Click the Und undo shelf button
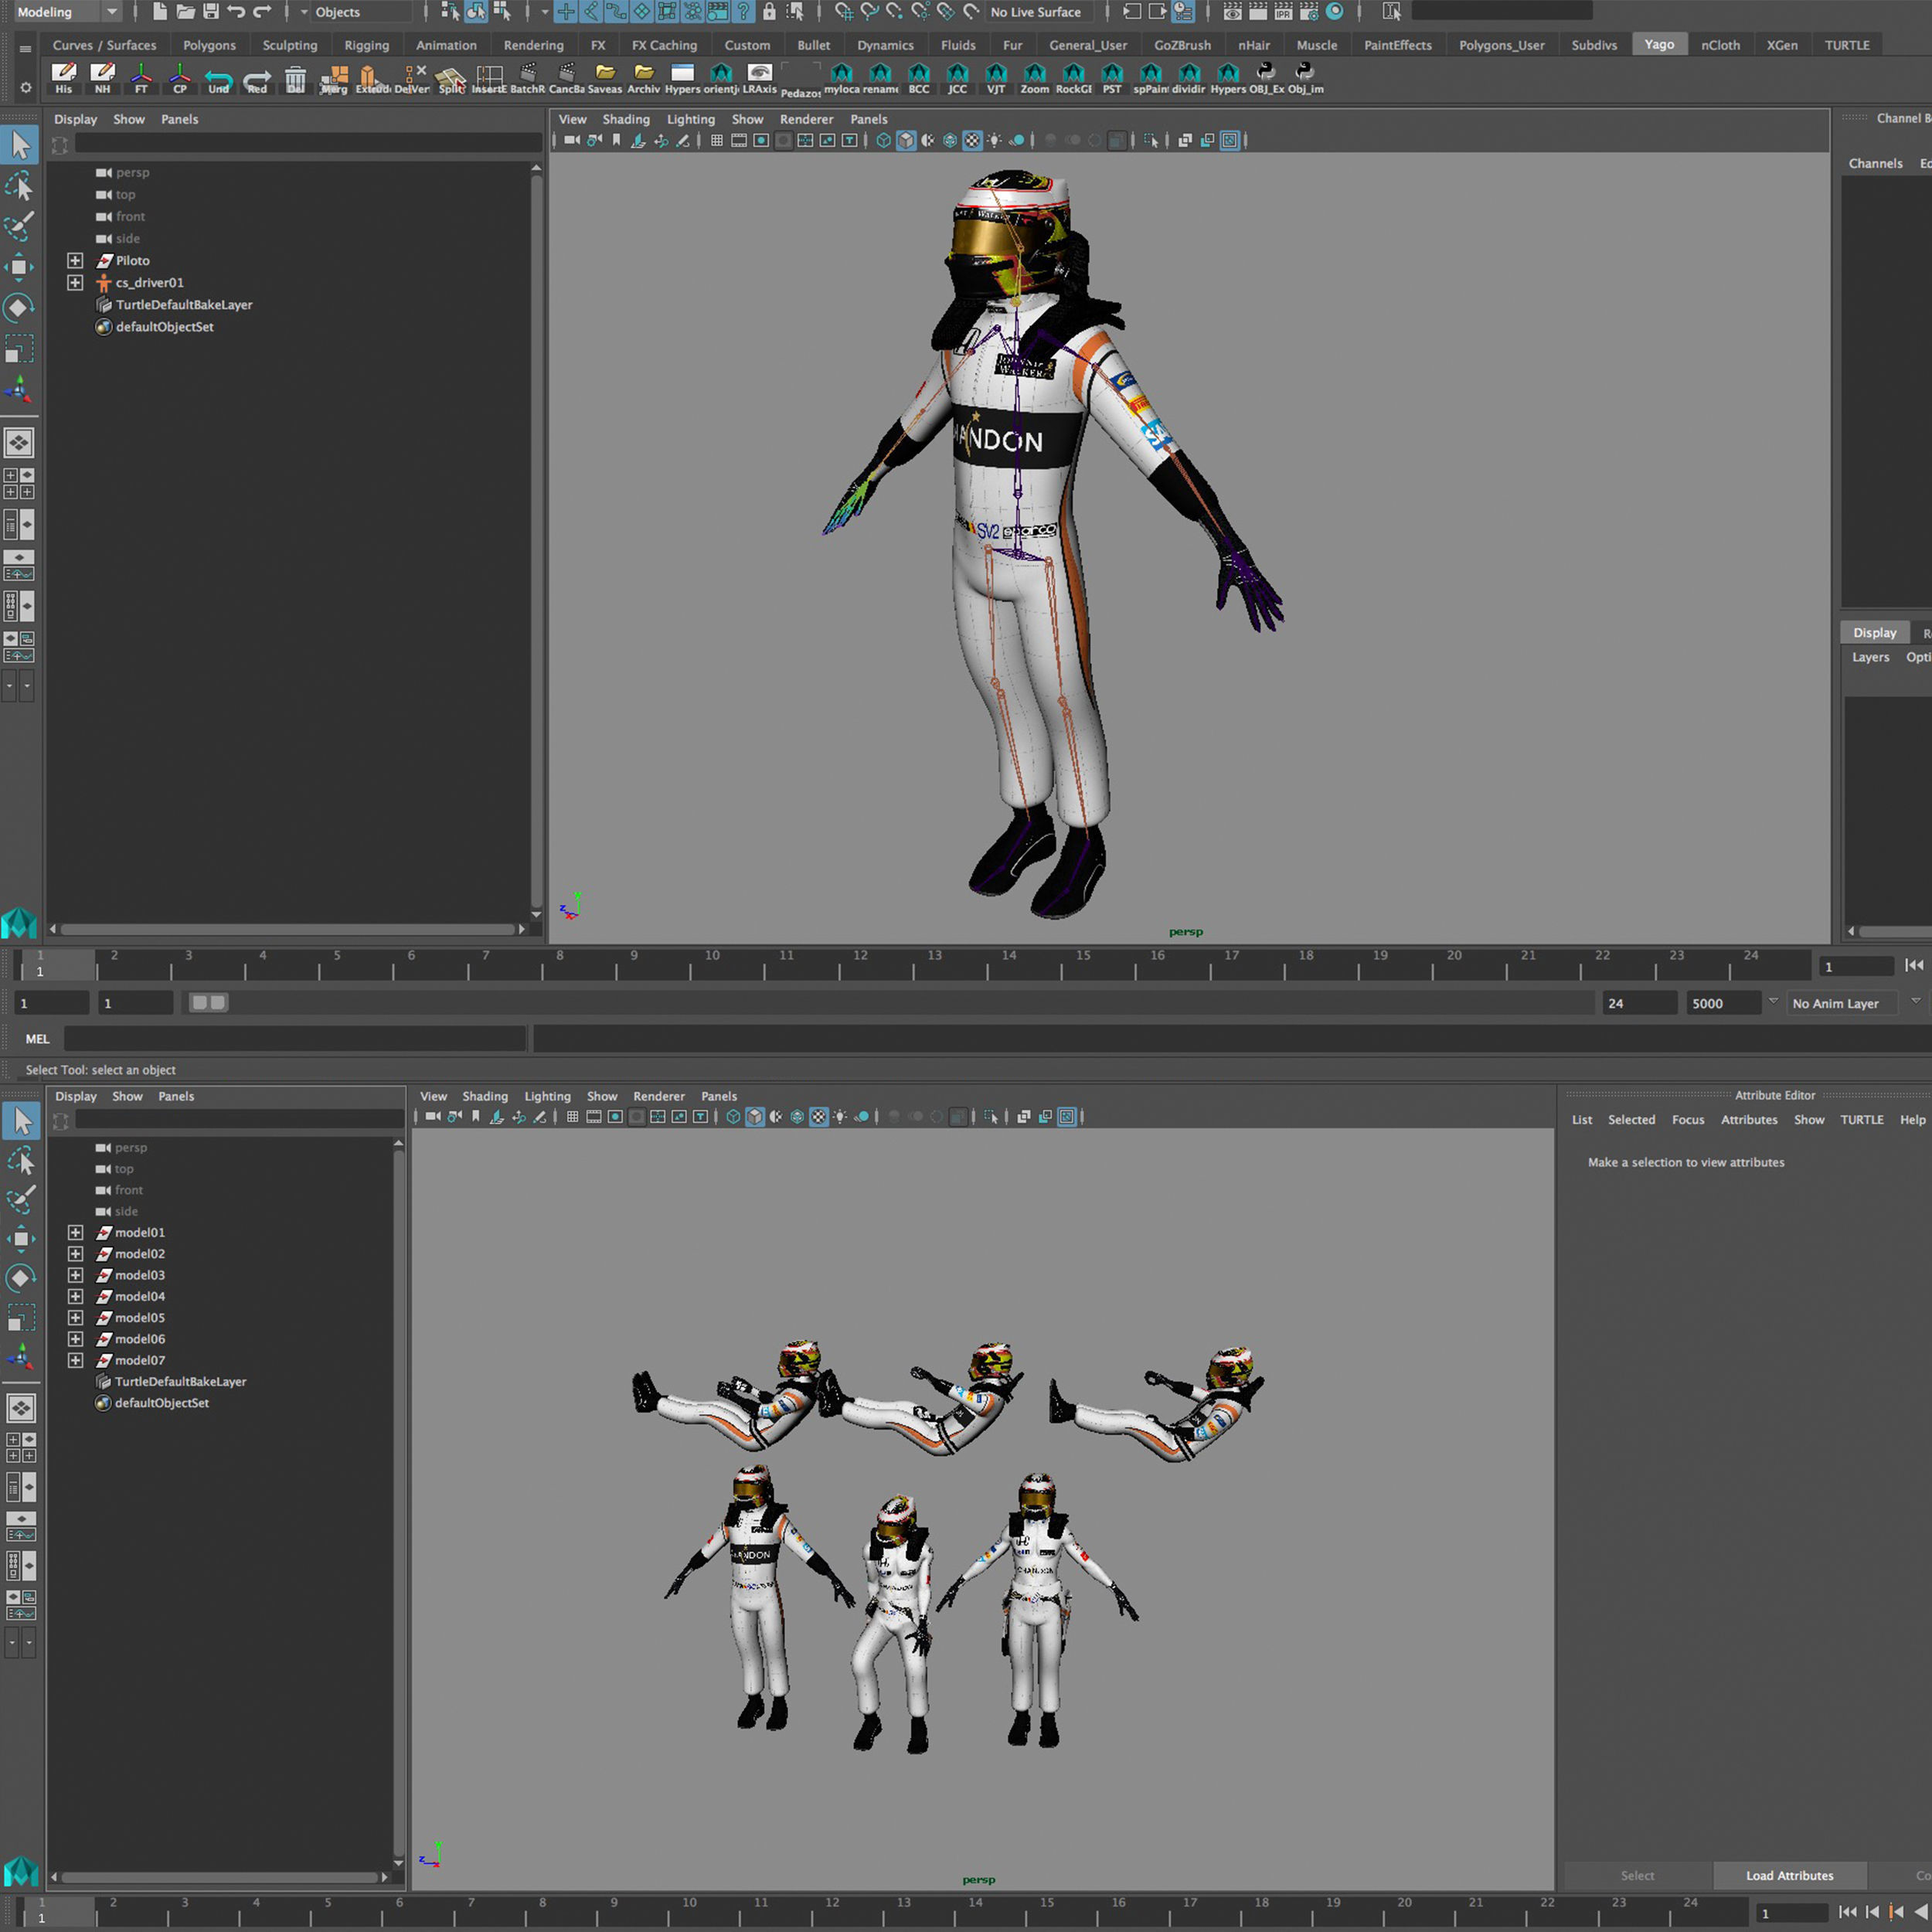 (x=218, y=78)
